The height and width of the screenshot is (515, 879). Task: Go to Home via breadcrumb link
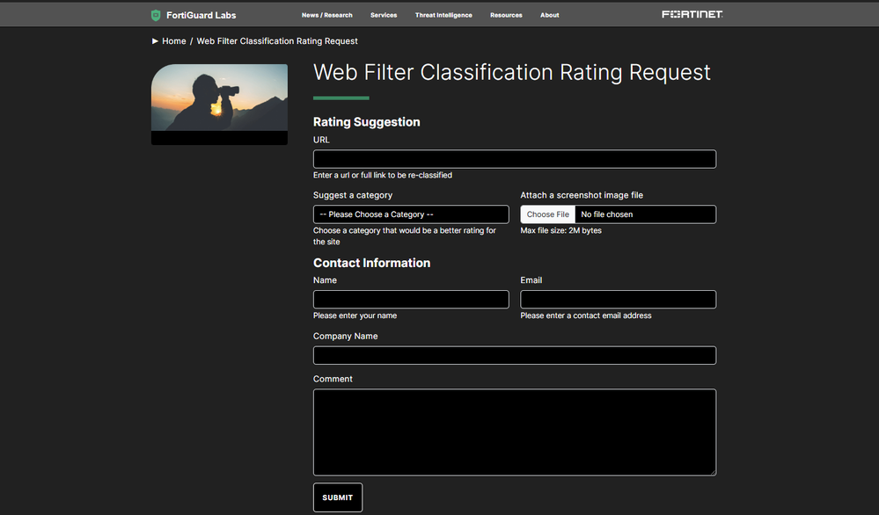pos(174,41)
